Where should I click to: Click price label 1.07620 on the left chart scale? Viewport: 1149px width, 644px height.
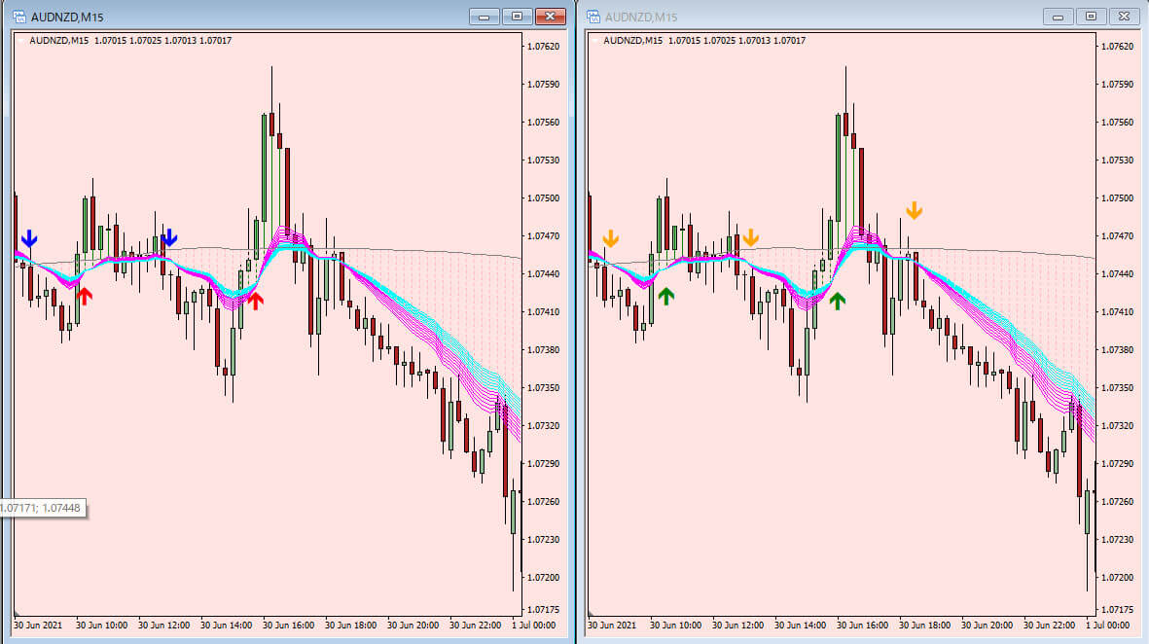tap(543, 46)
